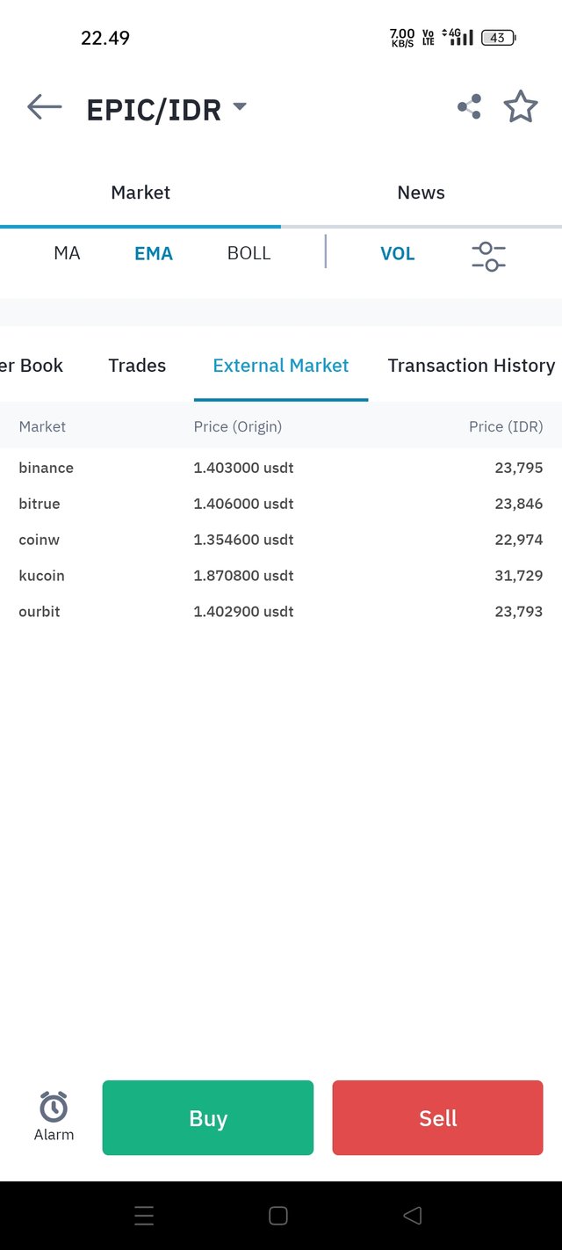Add EPIC/IDR to favorites with star
562x1250 pixels.
point(521,106)
